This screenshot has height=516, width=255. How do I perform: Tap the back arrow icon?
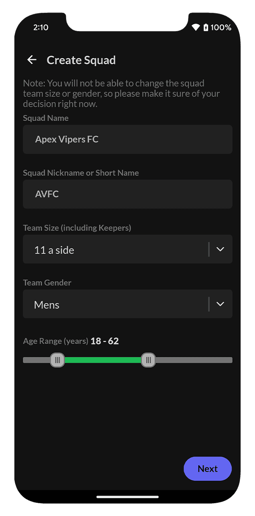click(31, 60)
